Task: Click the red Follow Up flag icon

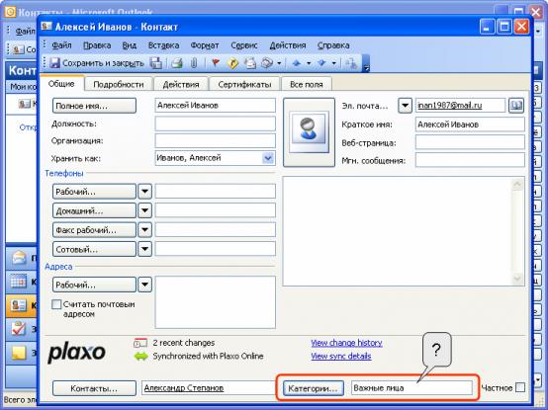Action: point(216,63)
